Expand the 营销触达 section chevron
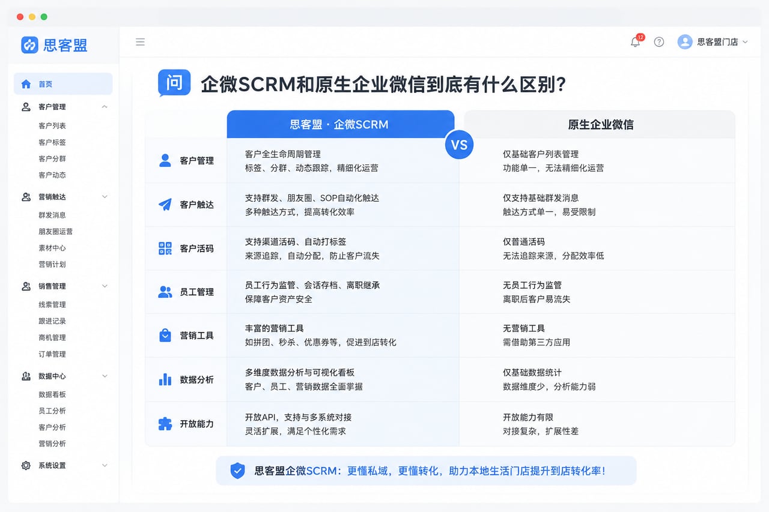This screenshot has width=769, height=512. [x=105, y=197]
